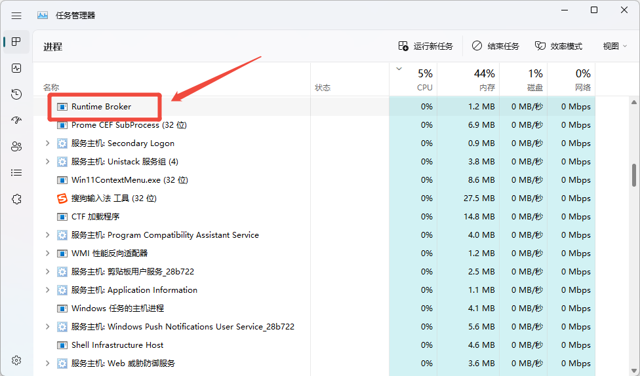This screenshot has height=376, width=640.
Task: Open the Details list icon in sidebar
Action: tap(16, 173)
